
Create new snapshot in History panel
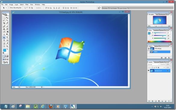pyautogui.click(x=165, y=58)
